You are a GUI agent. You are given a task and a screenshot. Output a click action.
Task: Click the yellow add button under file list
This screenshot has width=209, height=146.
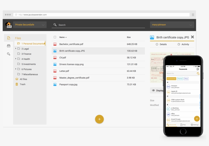point(99,119)
